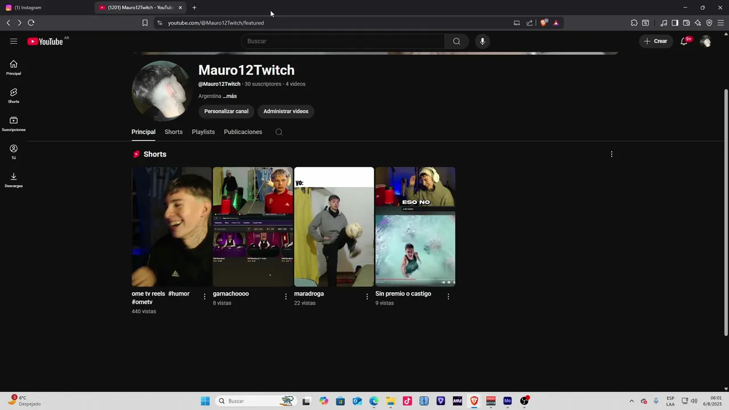Click the browser address bar URL
Screen dimensions: 729x410
pyautogui.click(x=216, y=23)
